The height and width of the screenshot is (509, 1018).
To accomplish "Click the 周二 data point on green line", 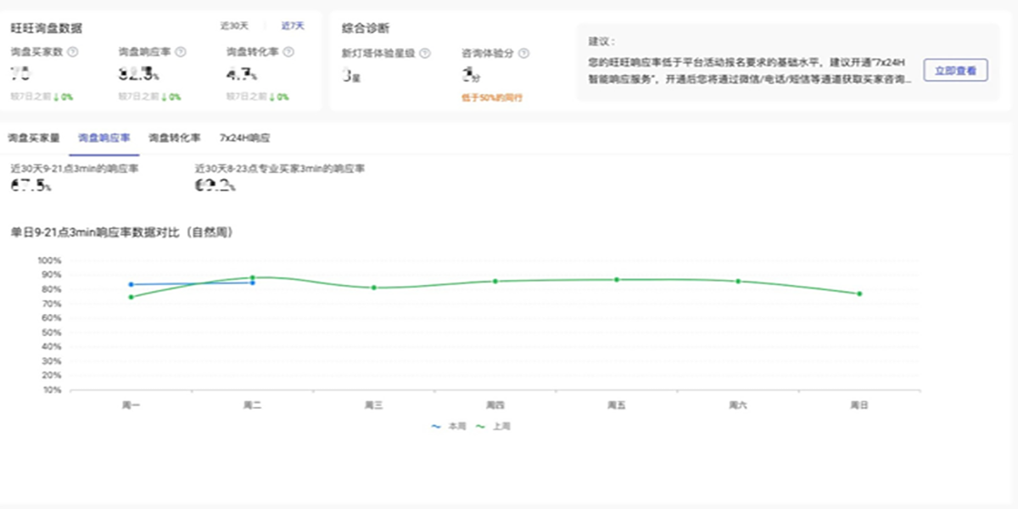I will click(252, 277).
